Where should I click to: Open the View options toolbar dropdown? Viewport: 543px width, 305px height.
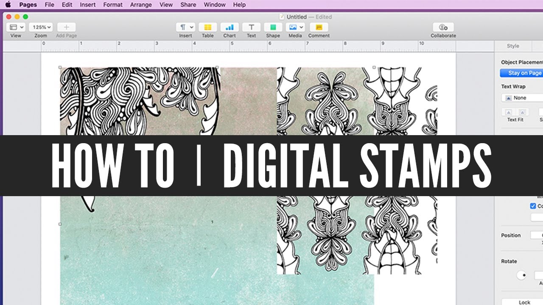coord(16,27)
